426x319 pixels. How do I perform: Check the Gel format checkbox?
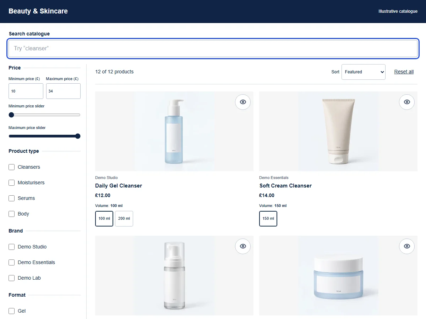pyautogui.click(x=12, y=311)
